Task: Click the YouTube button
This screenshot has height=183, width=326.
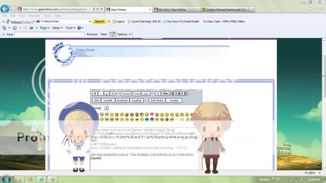Action: (x=174, y=101)
